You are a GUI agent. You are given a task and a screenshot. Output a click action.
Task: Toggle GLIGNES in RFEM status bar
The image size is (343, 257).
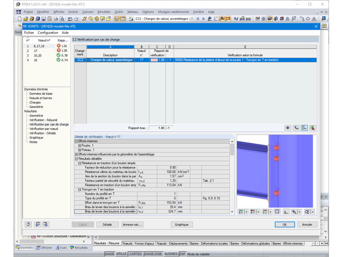pos(171,254)
